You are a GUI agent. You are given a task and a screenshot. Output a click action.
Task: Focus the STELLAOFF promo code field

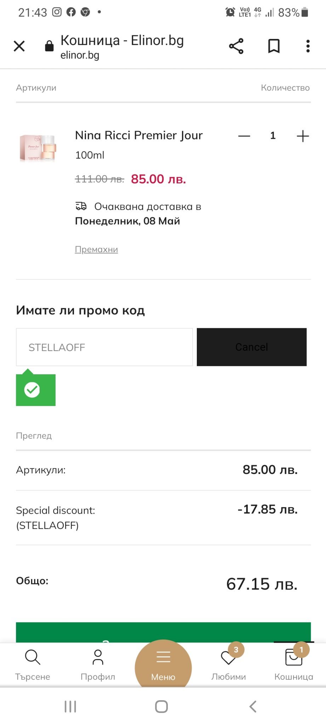(x=104, y=347)
